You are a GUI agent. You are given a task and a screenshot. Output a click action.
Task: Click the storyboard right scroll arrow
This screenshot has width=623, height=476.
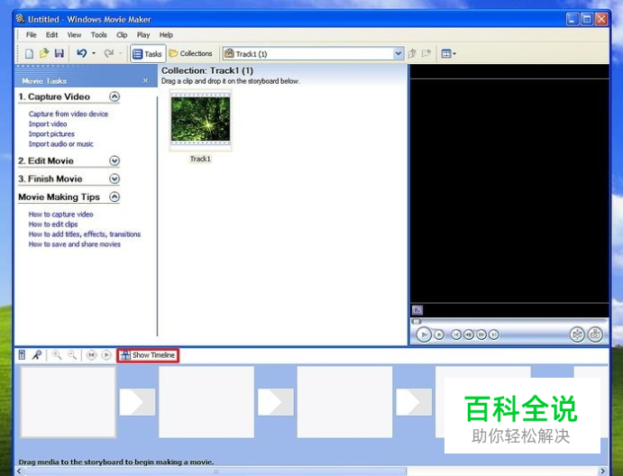(x=603, y=471)
